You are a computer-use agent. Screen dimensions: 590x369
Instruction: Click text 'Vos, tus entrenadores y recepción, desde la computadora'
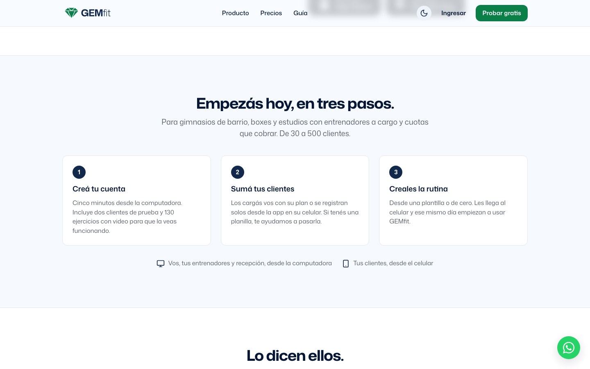pyautogui.click(x=250, y=263)
